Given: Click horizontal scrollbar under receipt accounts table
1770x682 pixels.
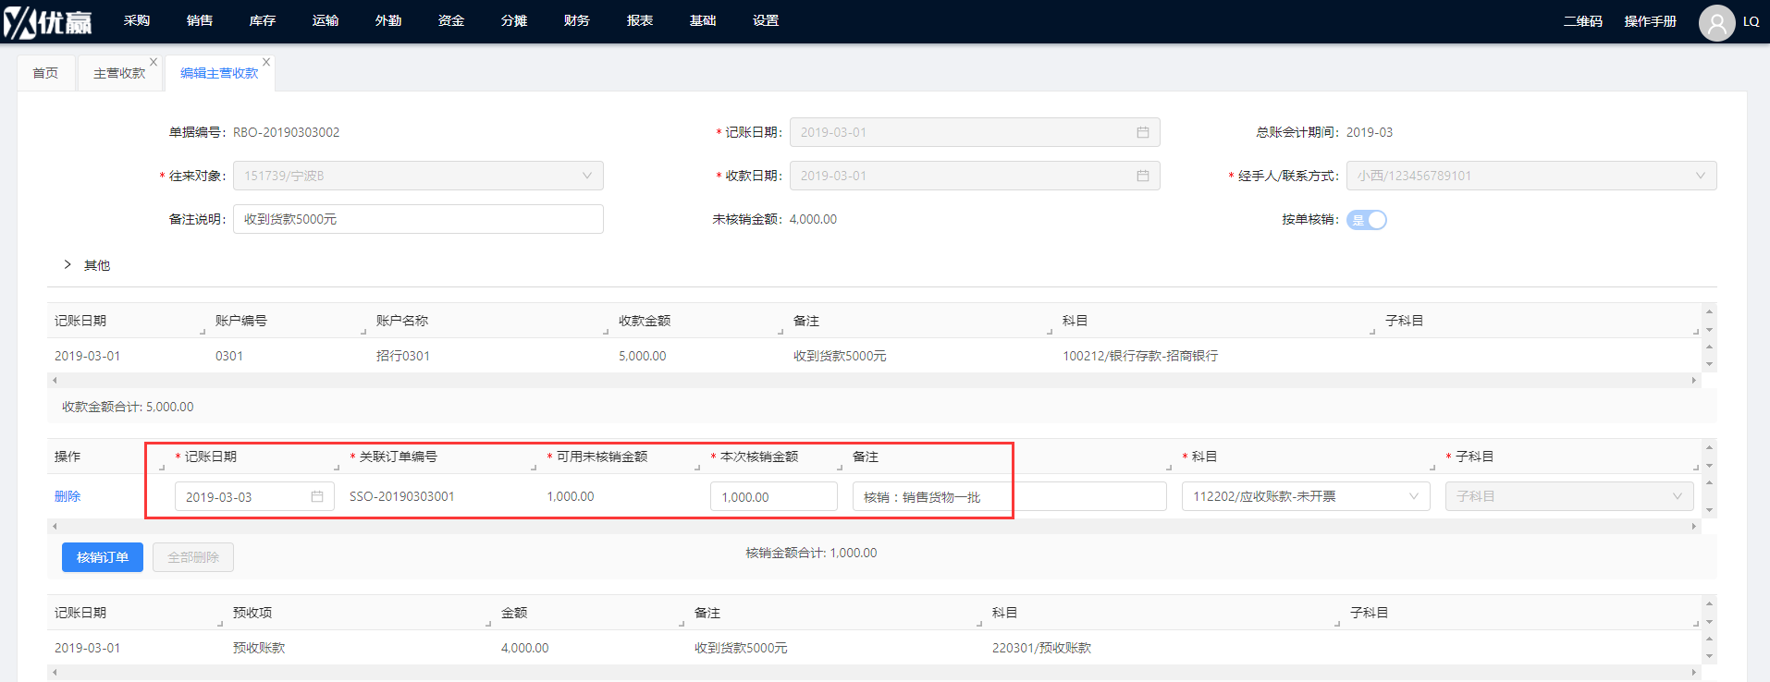Looking at the screenshot, I should [x=874, y=380].
